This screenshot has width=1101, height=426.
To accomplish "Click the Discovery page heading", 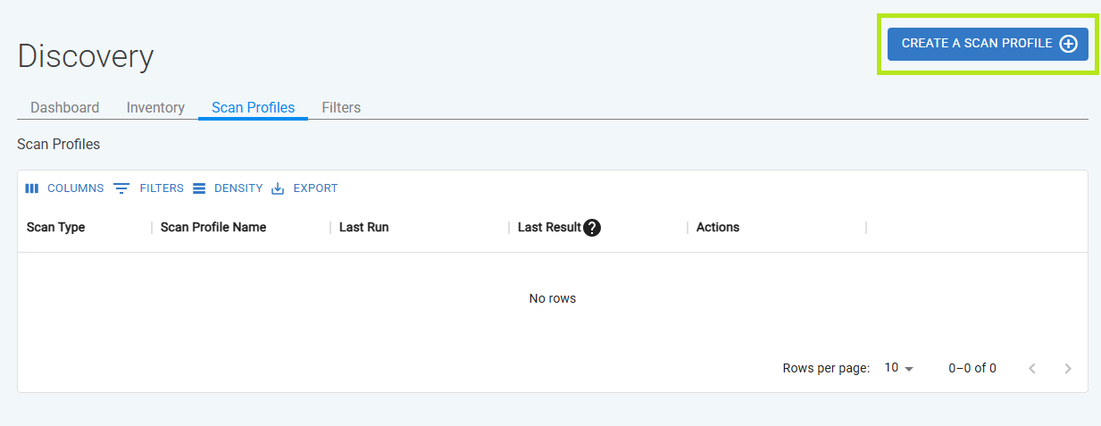I will (86, 56).
